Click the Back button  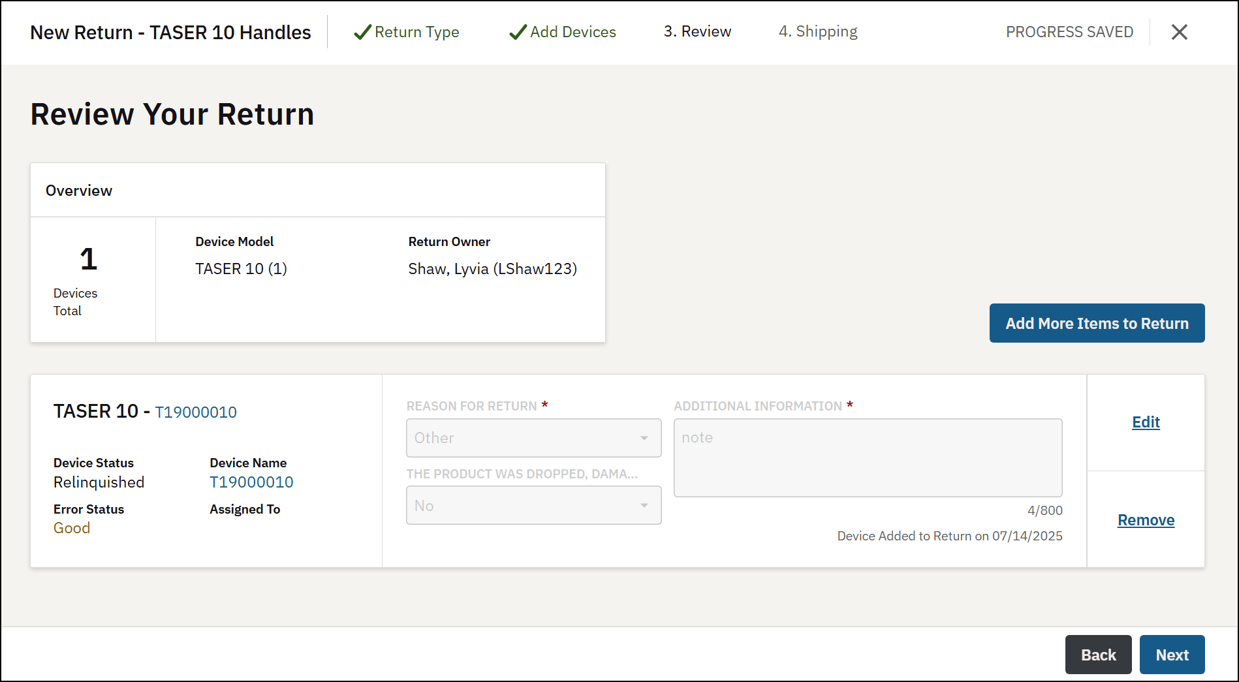coord(1098,655)
